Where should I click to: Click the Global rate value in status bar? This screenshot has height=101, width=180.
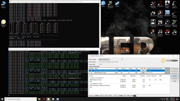point(97,96)
